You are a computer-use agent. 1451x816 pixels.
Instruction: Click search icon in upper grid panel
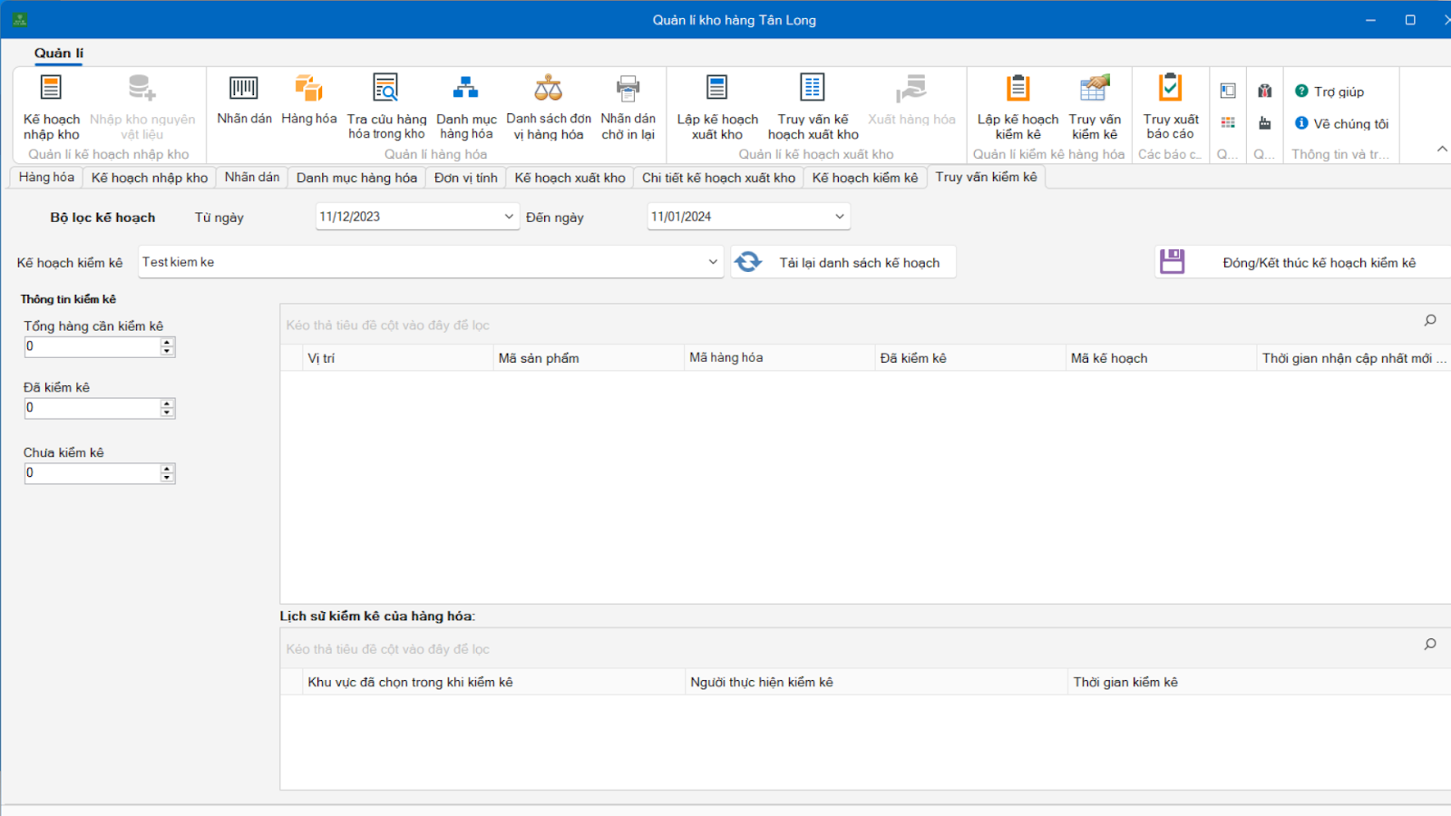coord(1430,320)
